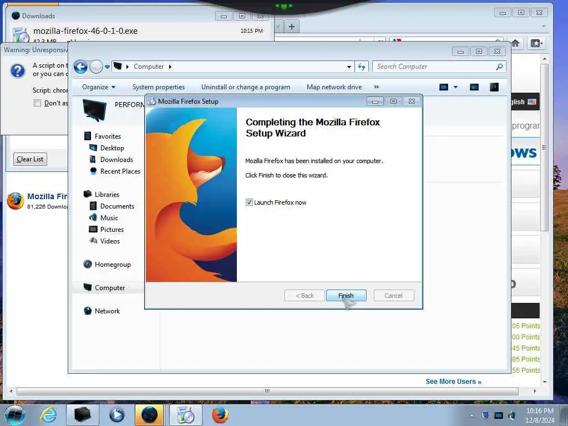The height and width of the screenshot is (426, 568).
Task: Click the dark globe browser taskbar icon
Action: (149, 415)
